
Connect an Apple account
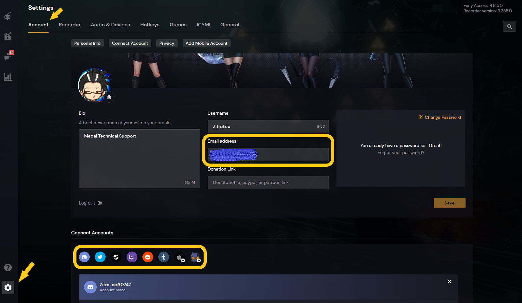tap(179, 257)
